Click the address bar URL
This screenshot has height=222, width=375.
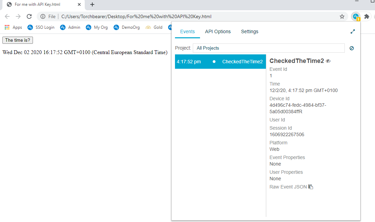click(x=136, y=16)
